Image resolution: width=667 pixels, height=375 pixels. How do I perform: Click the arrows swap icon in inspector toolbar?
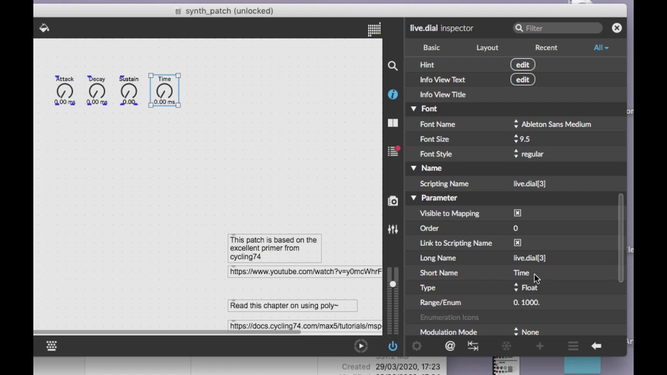[x=473, y=346]
